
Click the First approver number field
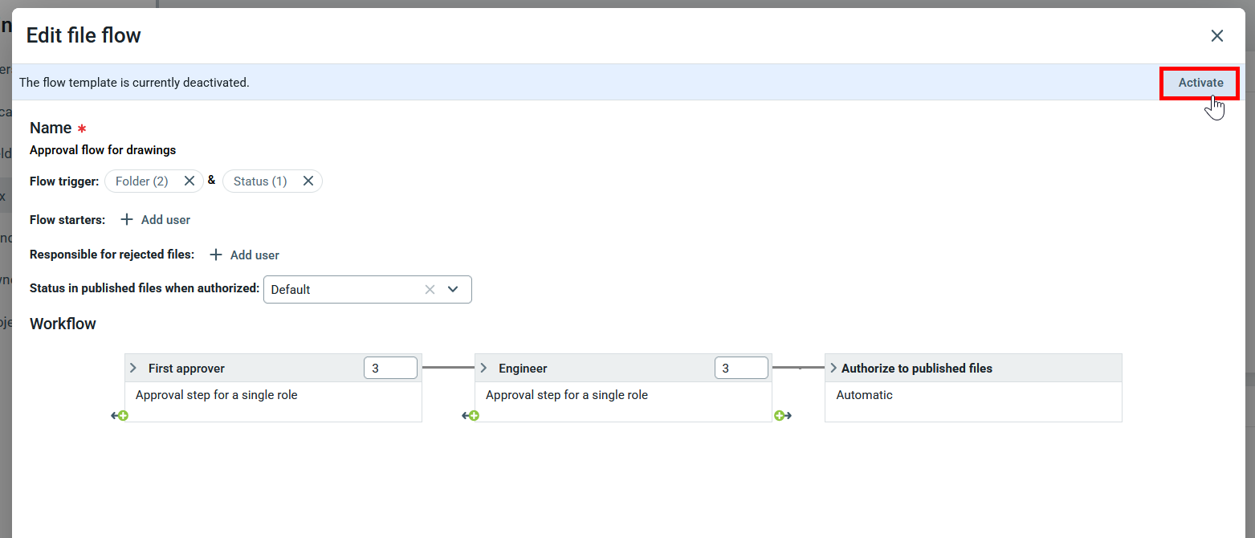click(390, 369)
